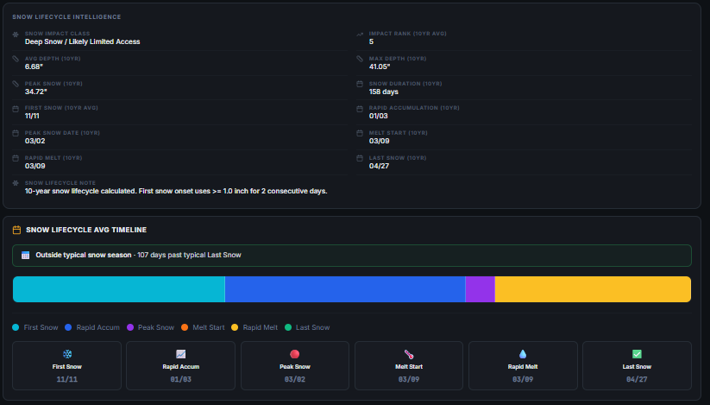This screenshot has width=710, height=405.
Task: Click the average depth value 6.68"
Action: point(34,66)
